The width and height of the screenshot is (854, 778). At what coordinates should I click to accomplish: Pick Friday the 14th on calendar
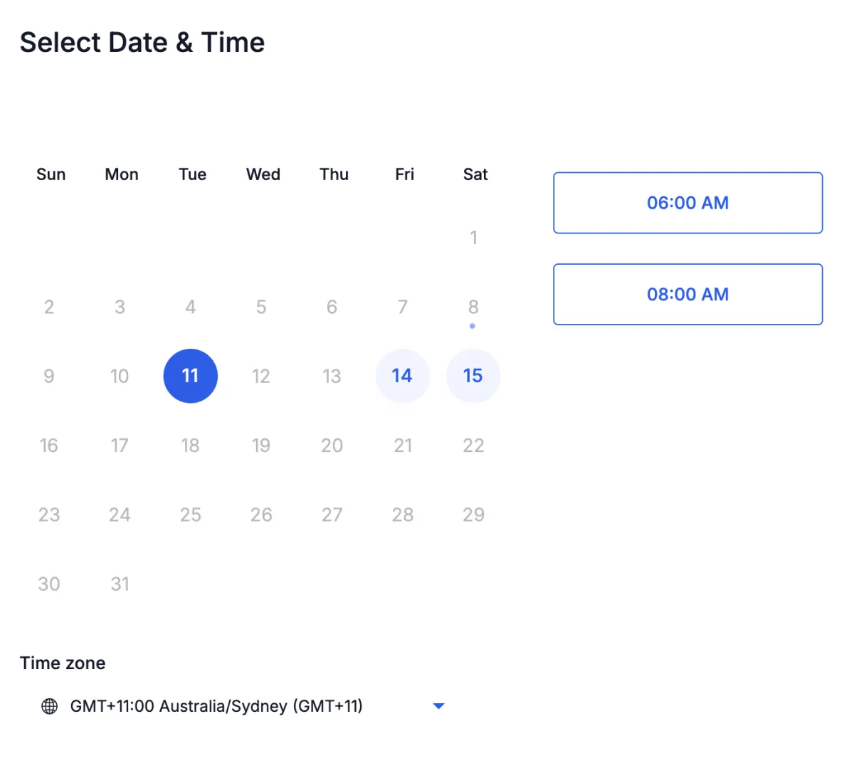click(x=402, y=376)
